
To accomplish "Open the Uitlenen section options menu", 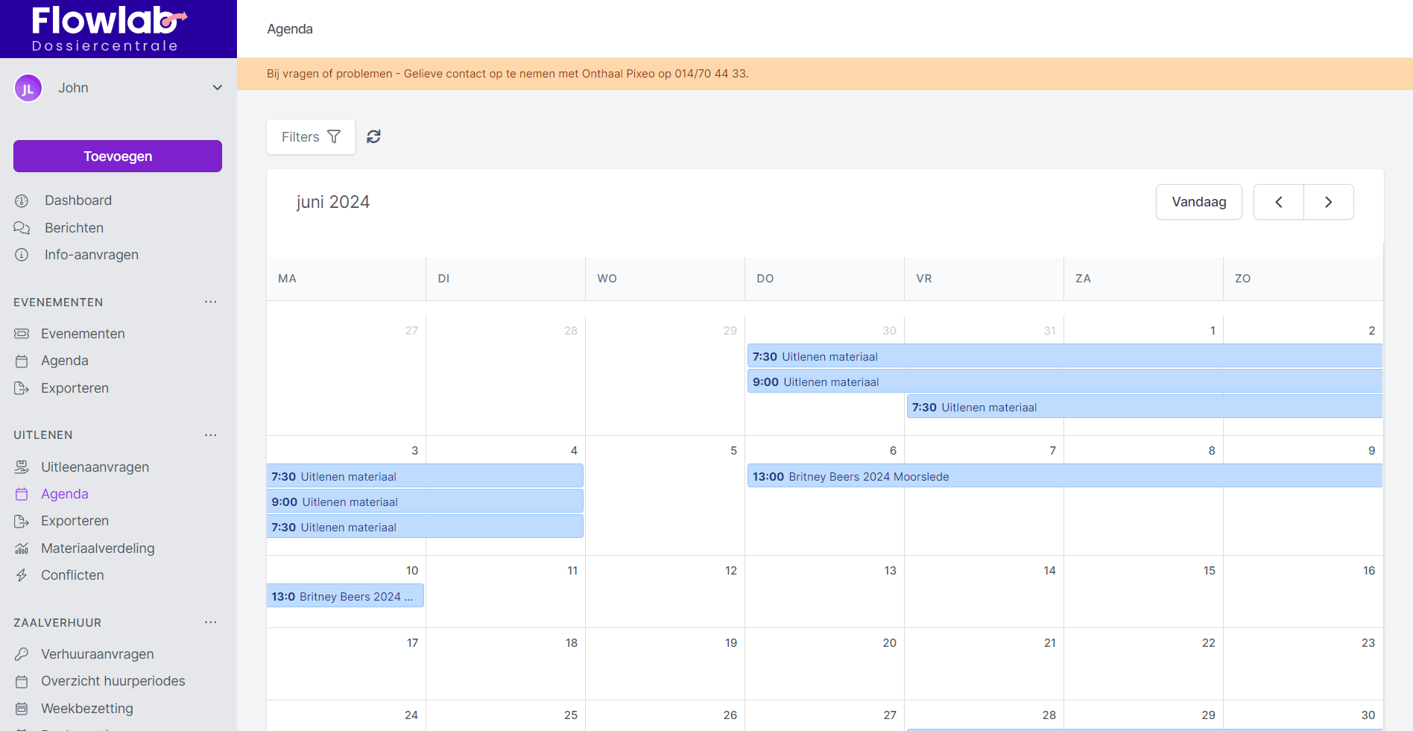I will point(211,435).
